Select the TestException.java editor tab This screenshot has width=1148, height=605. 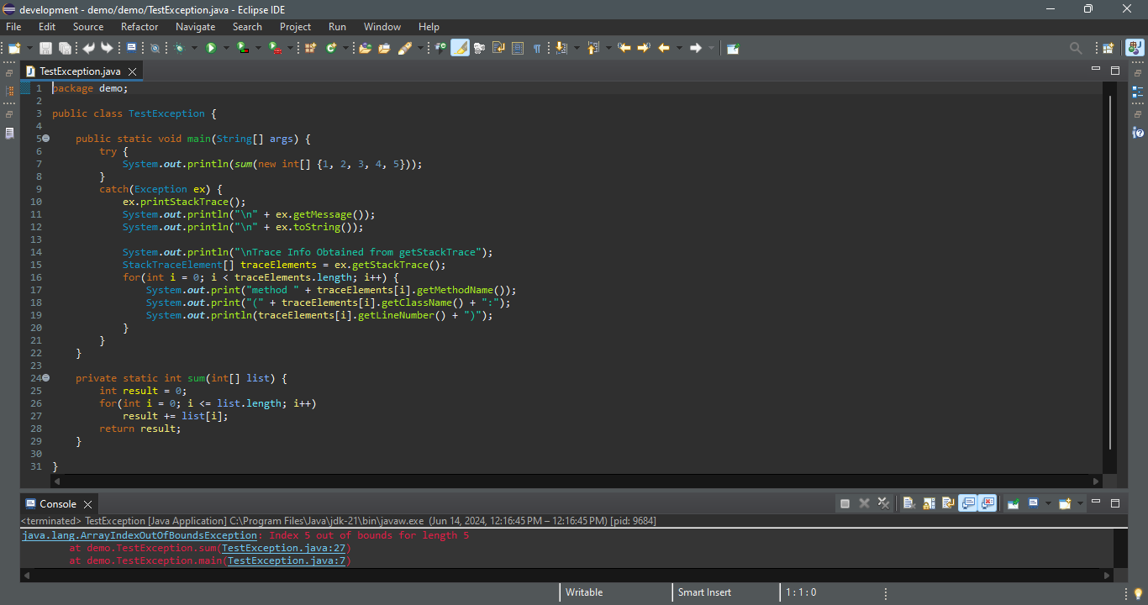click(x=80, y=71)
